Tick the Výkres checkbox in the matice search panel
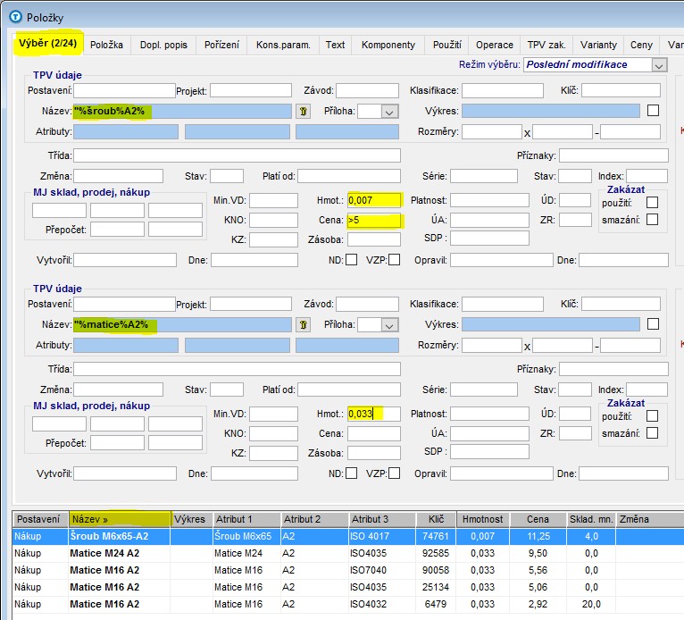The image size is (684, 620). [x=653, y=323]
